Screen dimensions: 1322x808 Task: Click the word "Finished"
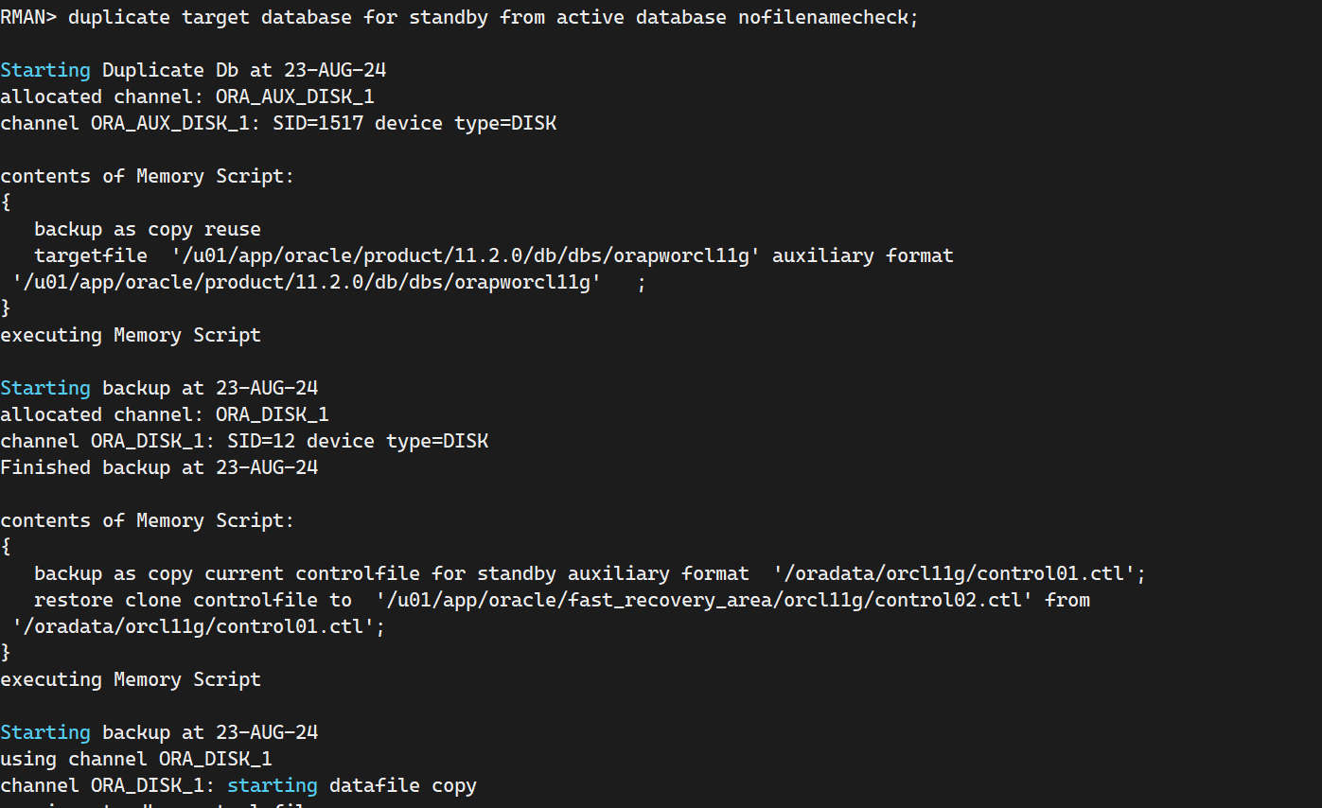tap(45, 467)
